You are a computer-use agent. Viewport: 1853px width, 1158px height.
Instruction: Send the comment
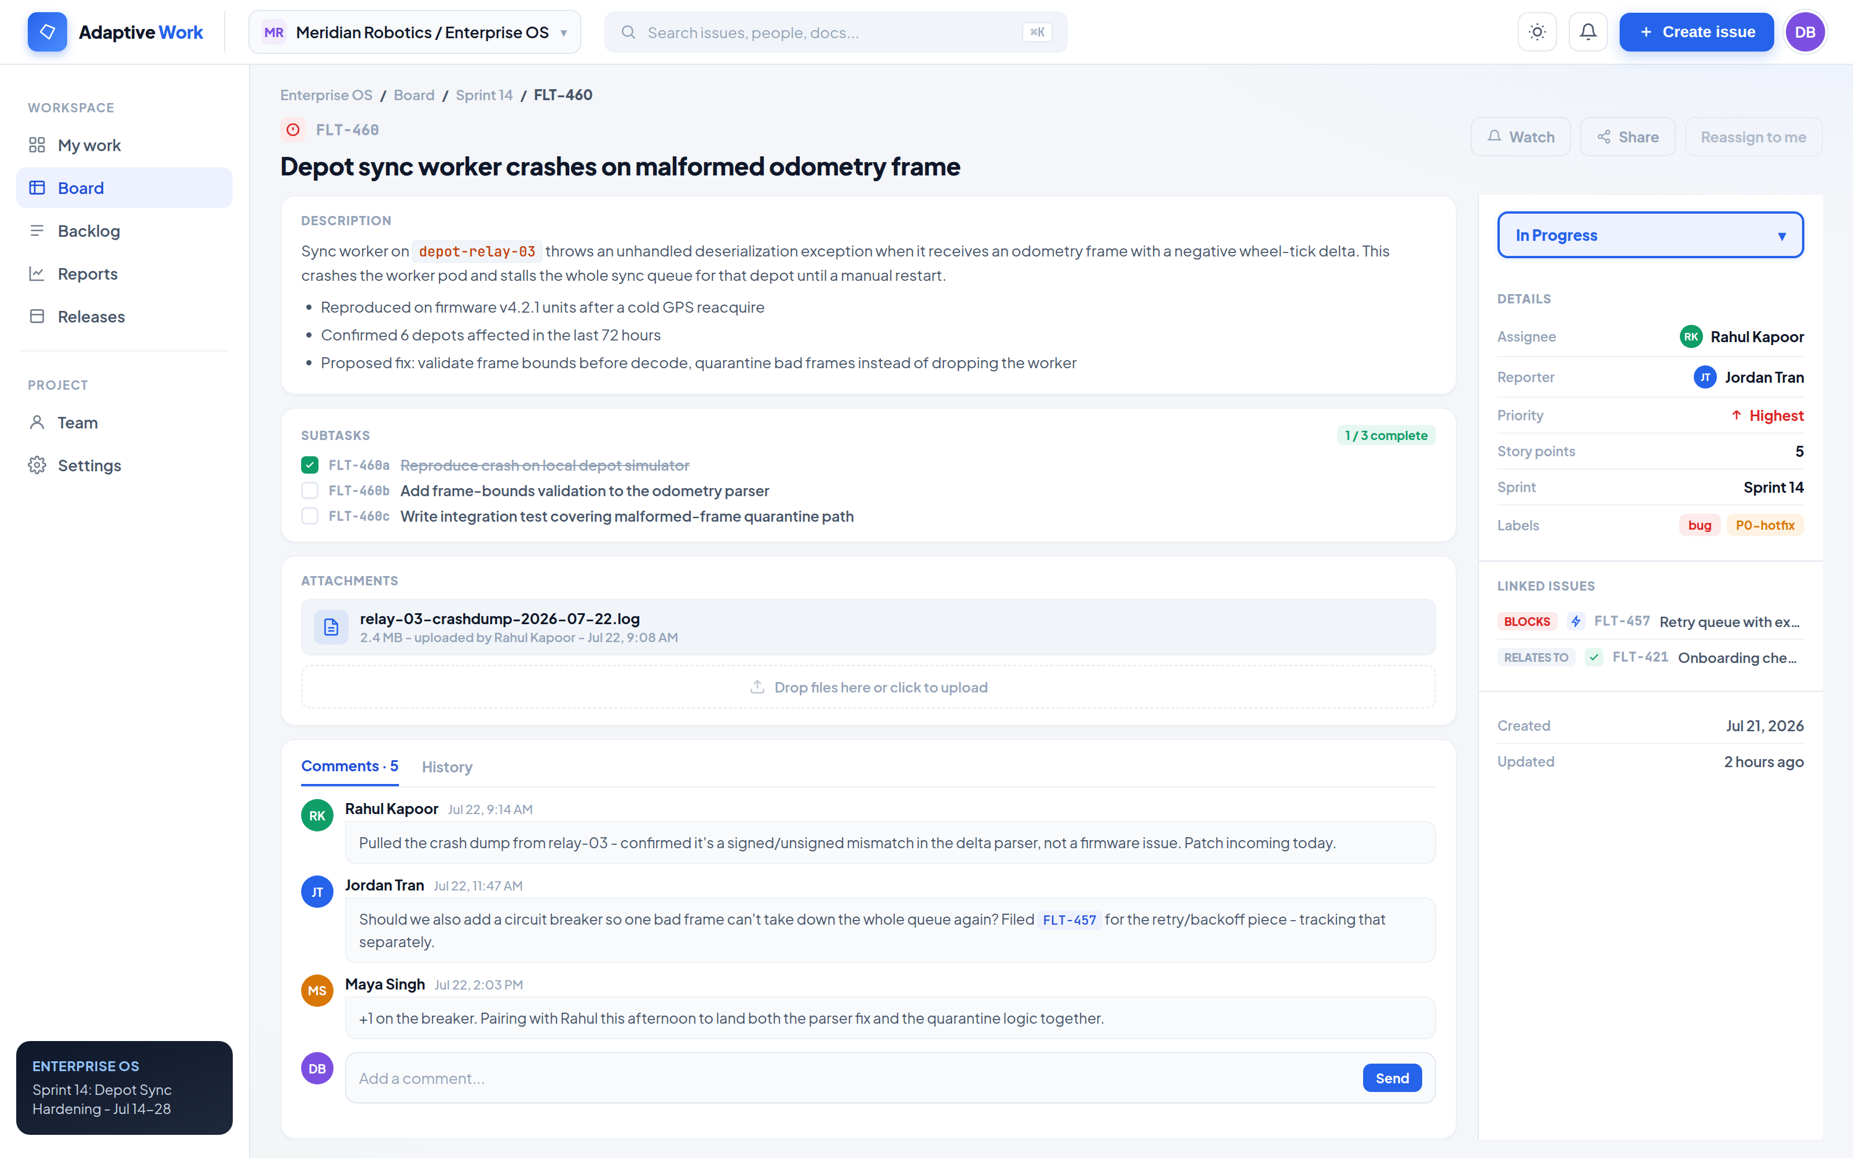coord(1392,1078)
